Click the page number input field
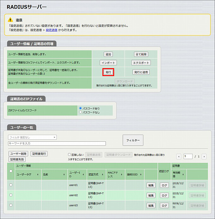 coord(188,157)
